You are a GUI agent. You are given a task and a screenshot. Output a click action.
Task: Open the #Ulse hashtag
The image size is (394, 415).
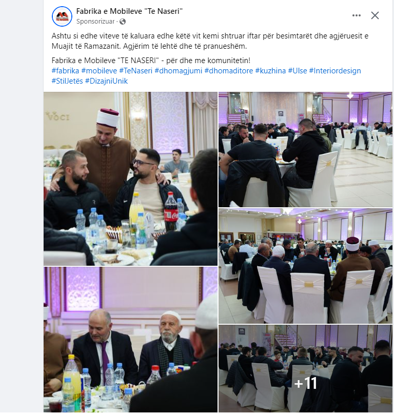298,71
